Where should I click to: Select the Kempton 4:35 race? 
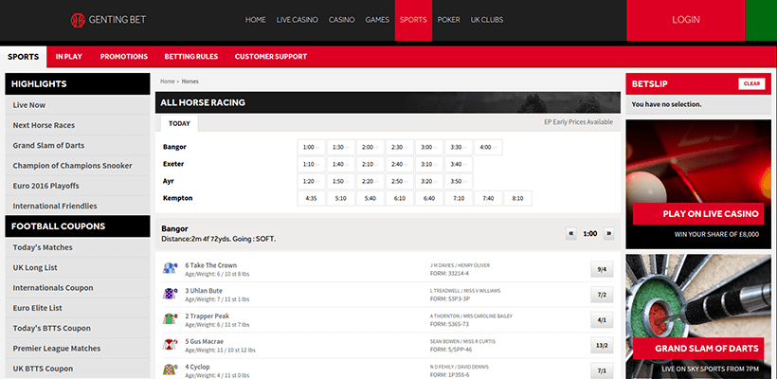pos(311,198)
